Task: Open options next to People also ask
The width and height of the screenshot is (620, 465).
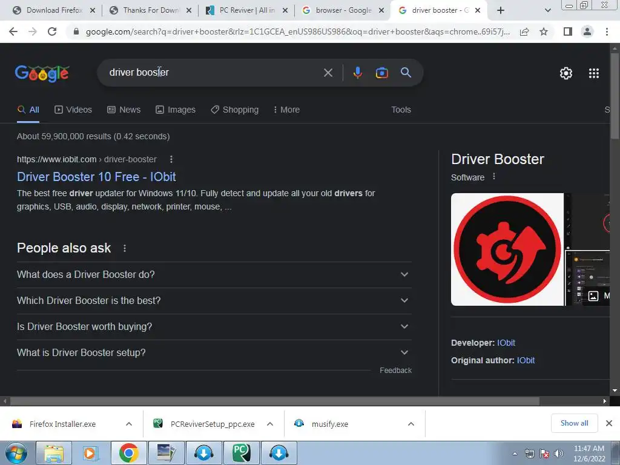Action: [x=125, y=248]
